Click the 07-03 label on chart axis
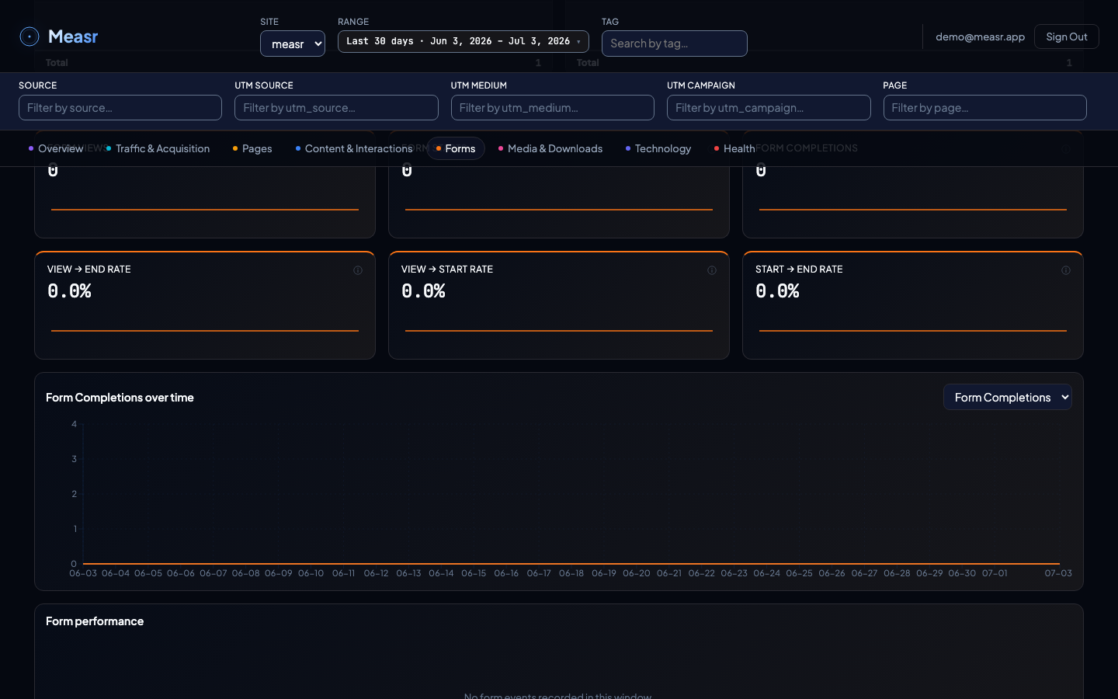This screenshot has width=1118, height=699. [1058, 573]
